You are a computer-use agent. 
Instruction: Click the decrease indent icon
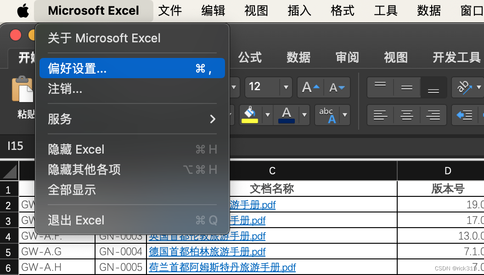pyautogui.click(x=464, y=115)
